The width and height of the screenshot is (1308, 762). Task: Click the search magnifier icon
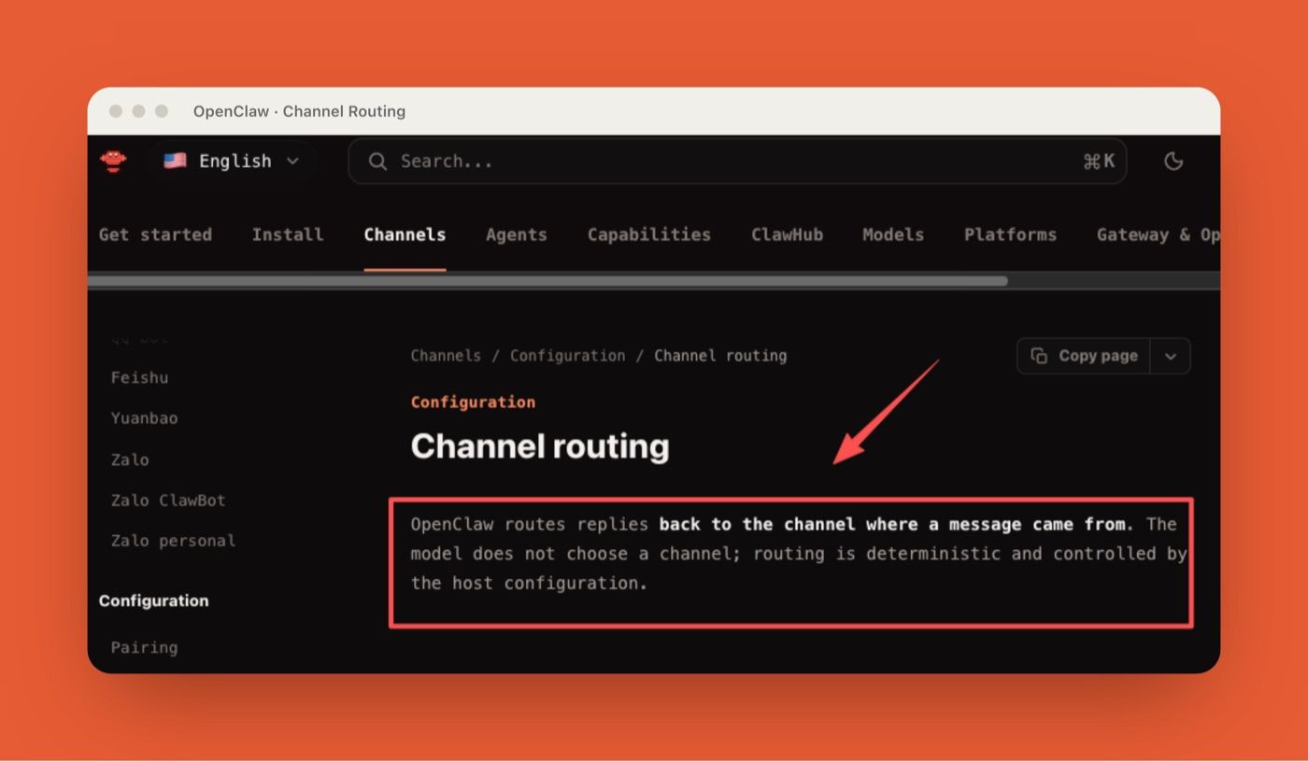377,162
